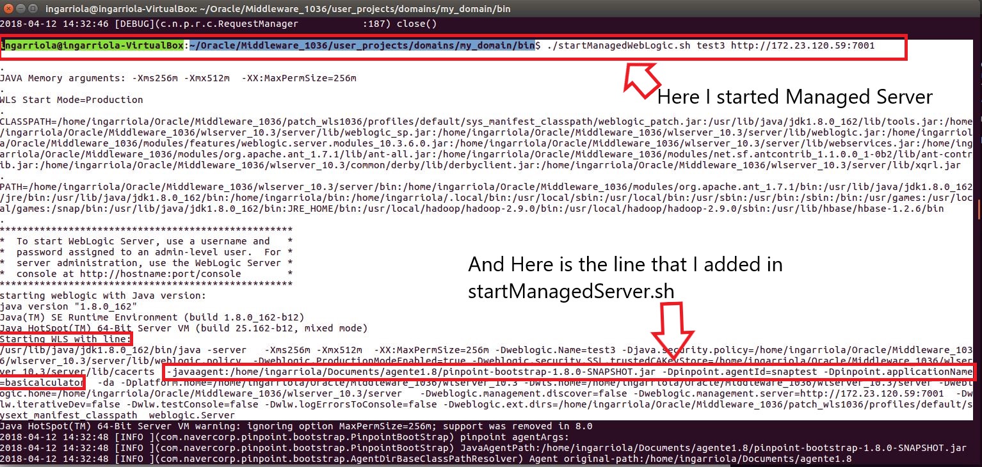Click "starting weblogic with Java version:" line

pos(103,296)
